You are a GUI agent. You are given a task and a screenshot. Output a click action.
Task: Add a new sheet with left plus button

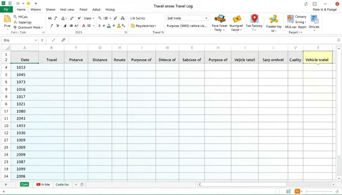point(6,185)
